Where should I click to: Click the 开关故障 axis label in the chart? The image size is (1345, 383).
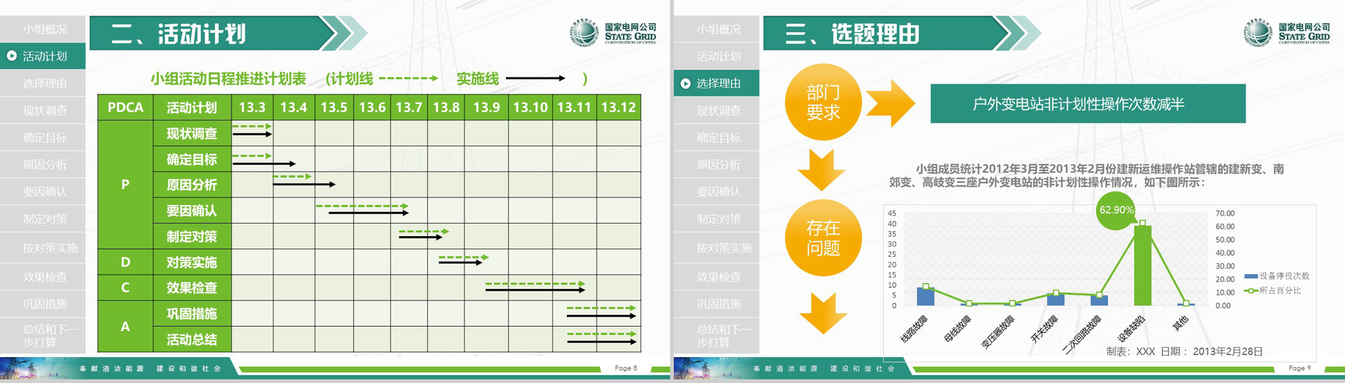[x=1046, y=328]
